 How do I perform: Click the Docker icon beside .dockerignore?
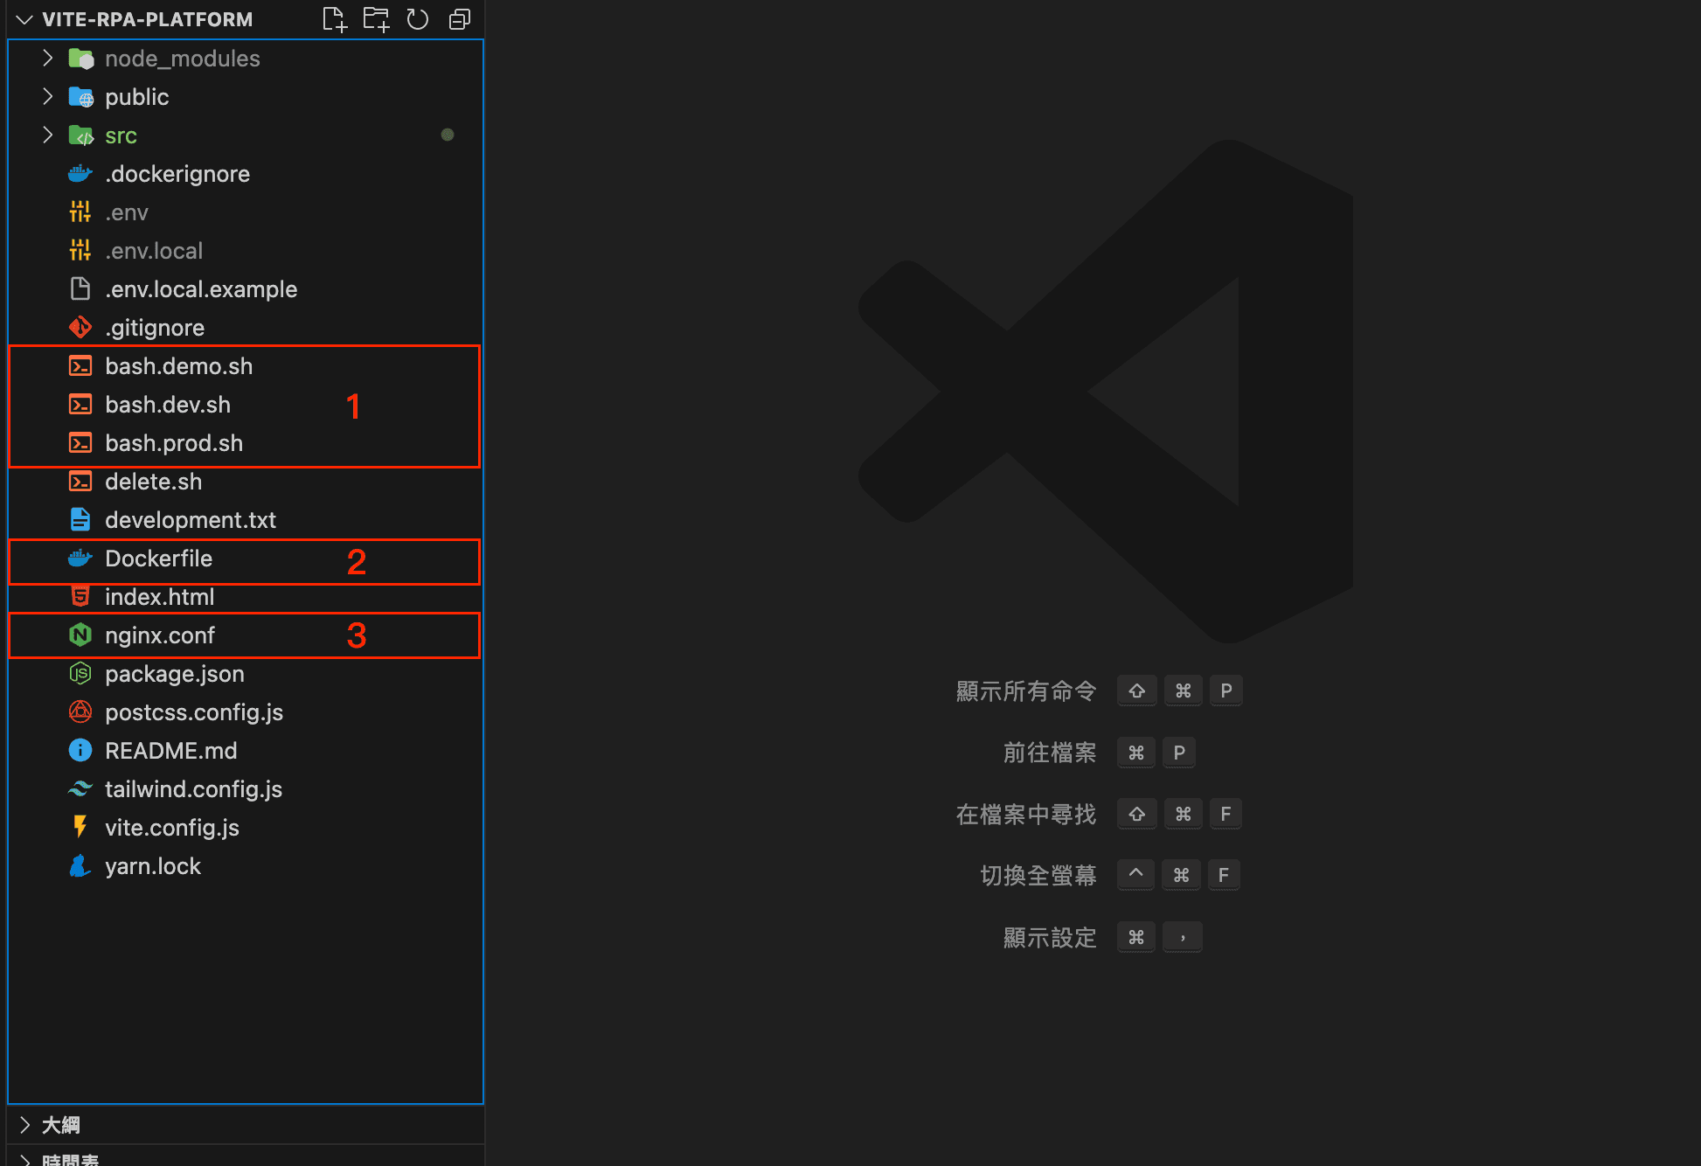[80, 174]
